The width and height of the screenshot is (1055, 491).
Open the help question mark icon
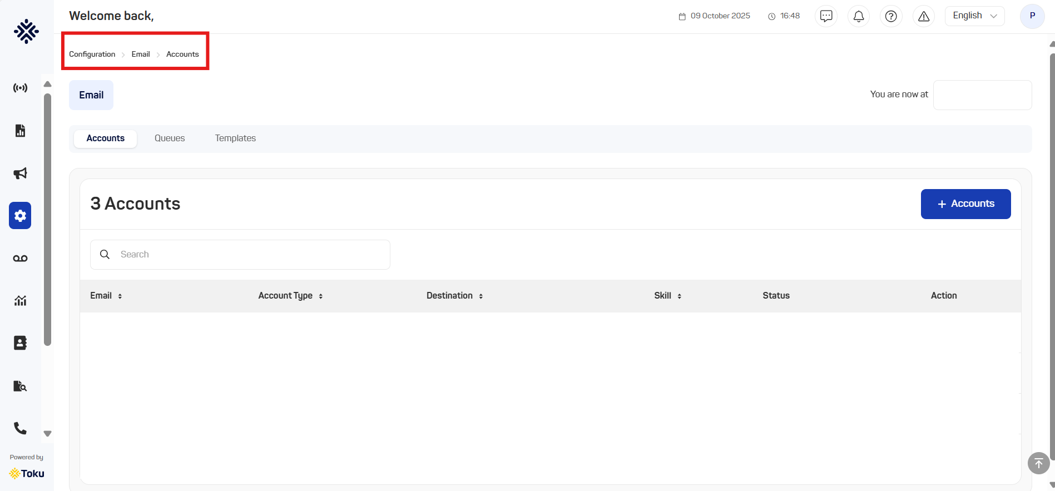(x=891, y=16)
